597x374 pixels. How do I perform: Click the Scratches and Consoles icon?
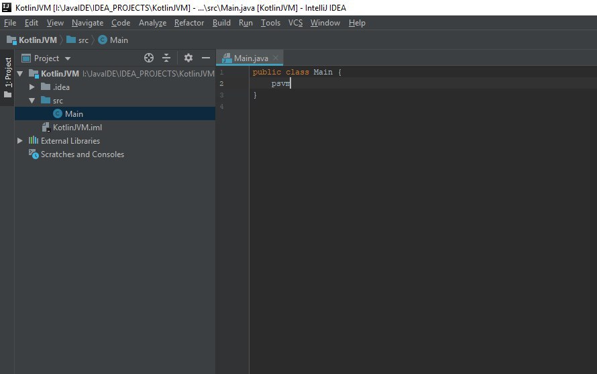(x=34, y=154)
